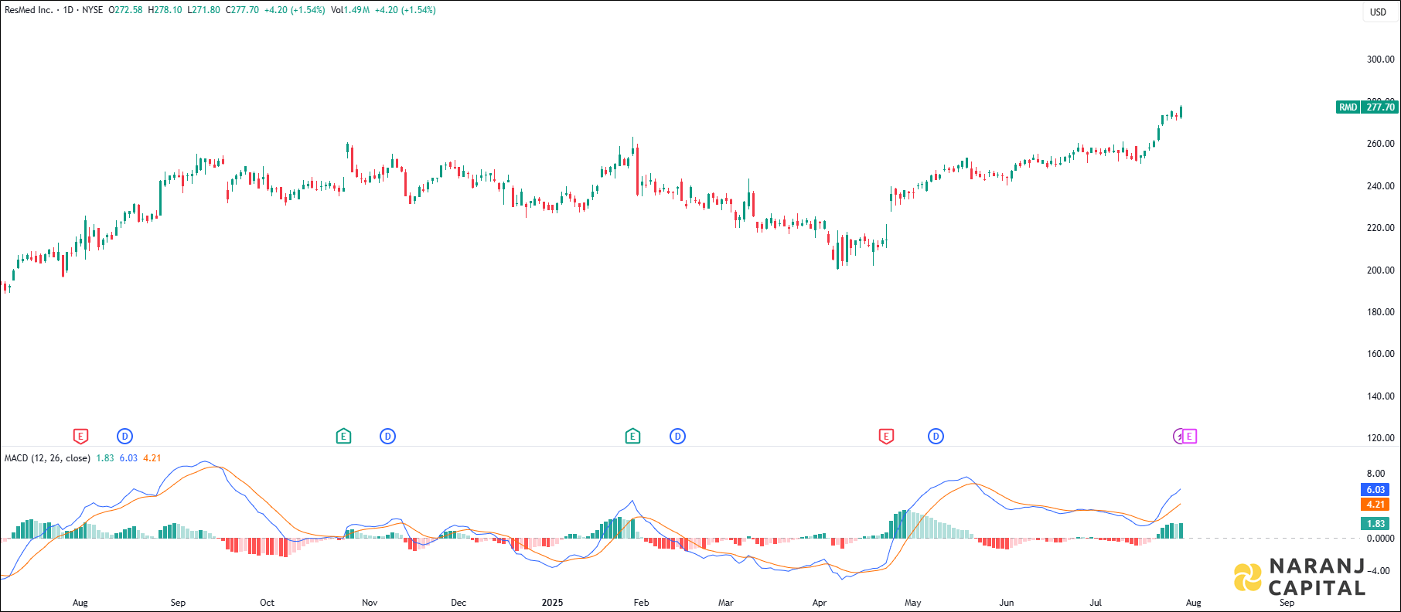The height and width of the screenshot is (612, 1401).
Task: Open the USD currency selector
Action: [x=1379, y=12]
